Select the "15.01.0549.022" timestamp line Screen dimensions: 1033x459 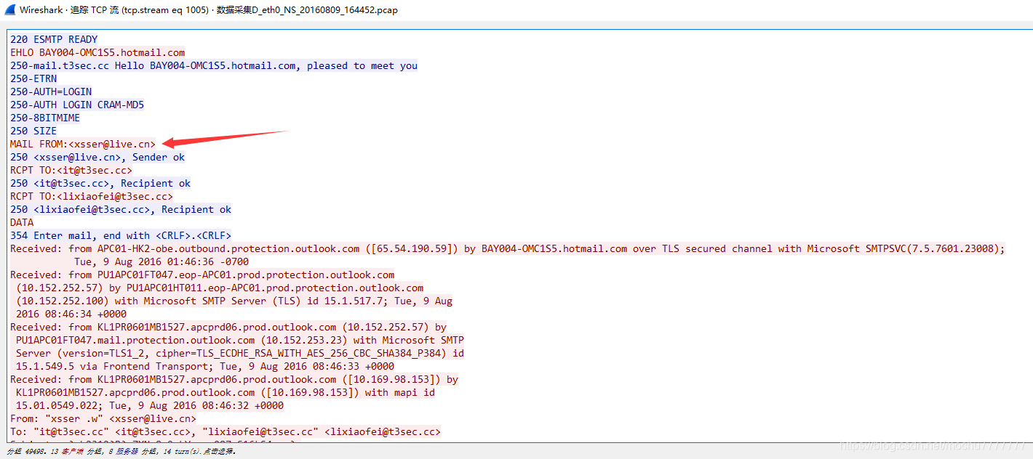click(x=150, y=405)
